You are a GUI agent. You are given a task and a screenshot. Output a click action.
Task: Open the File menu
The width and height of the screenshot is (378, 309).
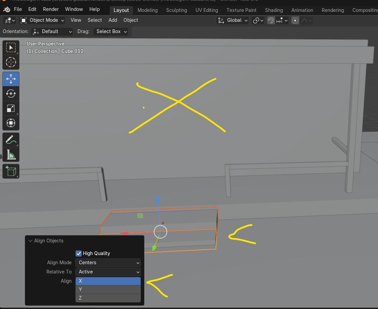coord(18,9)
